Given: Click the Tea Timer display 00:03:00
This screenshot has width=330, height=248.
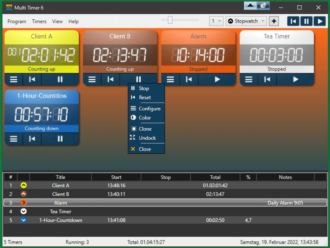Looking at the screenshot, I should (277, 55).
